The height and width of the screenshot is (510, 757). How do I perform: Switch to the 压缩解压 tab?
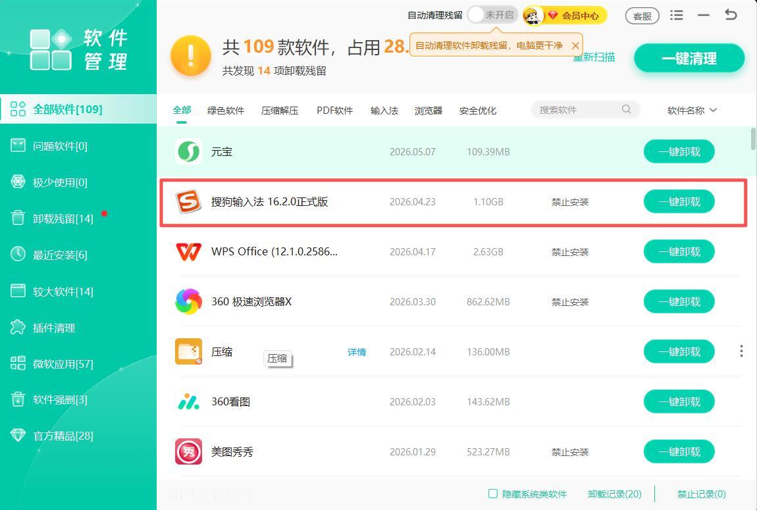[280, 111]
